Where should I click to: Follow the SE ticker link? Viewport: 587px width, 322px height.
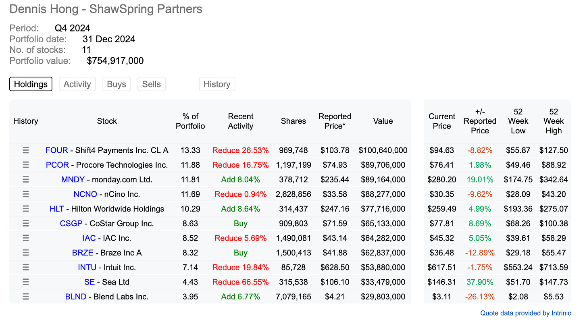click(x=90, y=282)
